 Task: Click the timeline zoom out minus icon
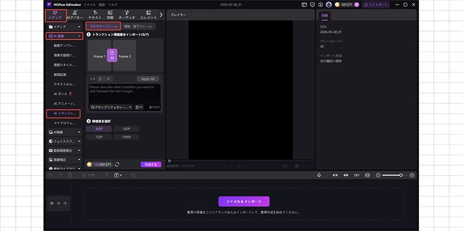[x=378, y=175]
